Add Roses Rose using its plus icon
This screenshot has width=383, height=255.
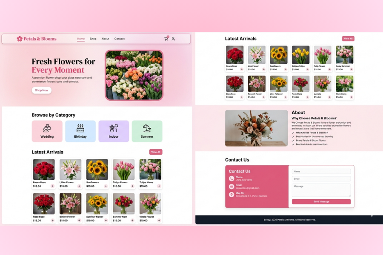[x=53, y=186]
